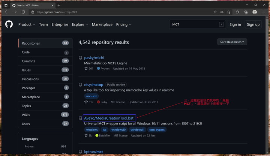Click the tpm-bypass topic tag
The height and width of the screenshot is (156, 270).
(x=157, y=130)
